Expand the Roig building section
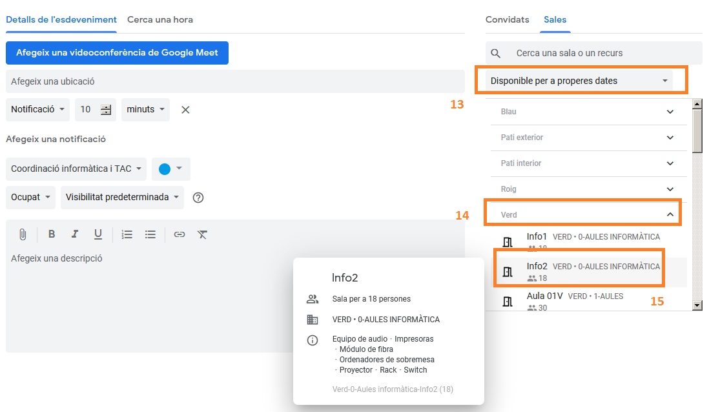 pos(588,189)
